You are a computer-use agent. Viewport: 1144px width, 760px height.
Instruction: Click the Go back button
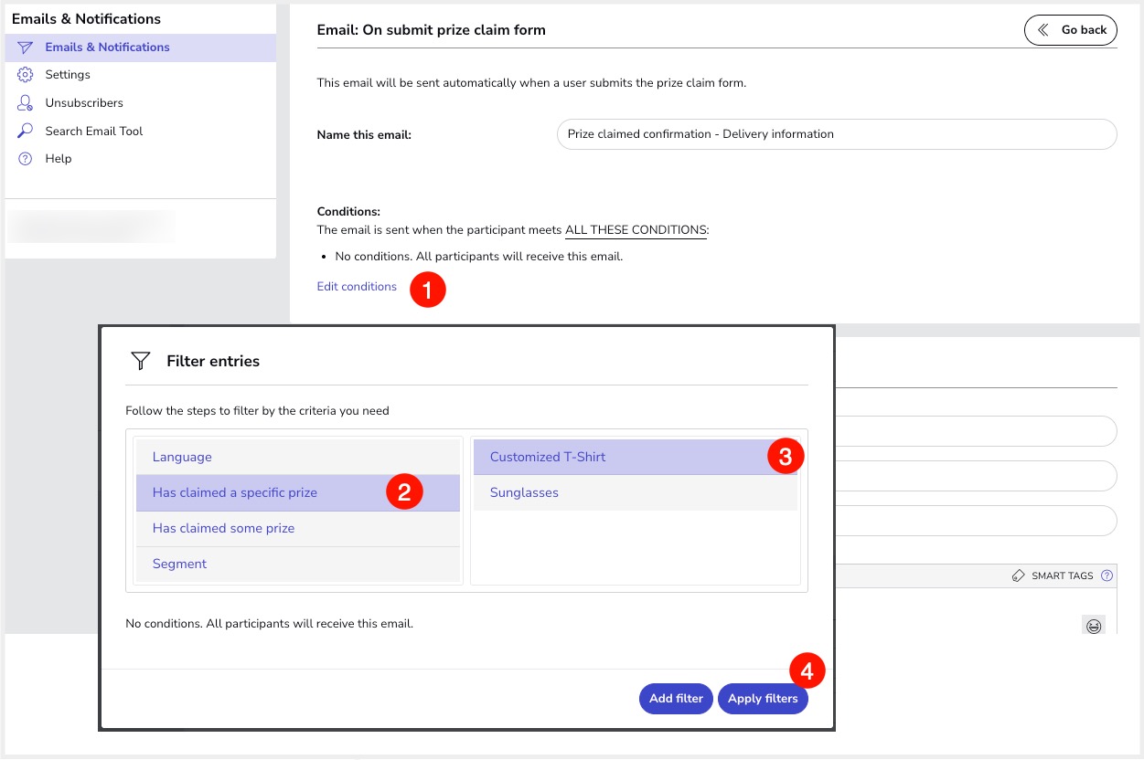click(x=1070, y=30)
